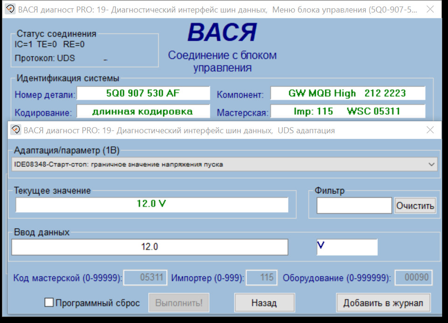
Task: Focus the Фильтр text field
Action: click(354, 205)
